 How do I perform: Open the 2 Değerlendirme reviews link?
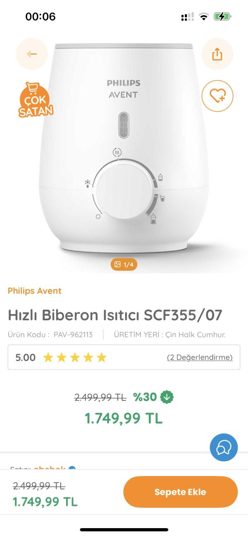tap(200, 357)
